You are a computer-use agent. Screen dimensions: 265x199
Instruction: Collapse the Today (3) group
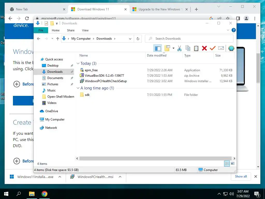click(78, 63)
